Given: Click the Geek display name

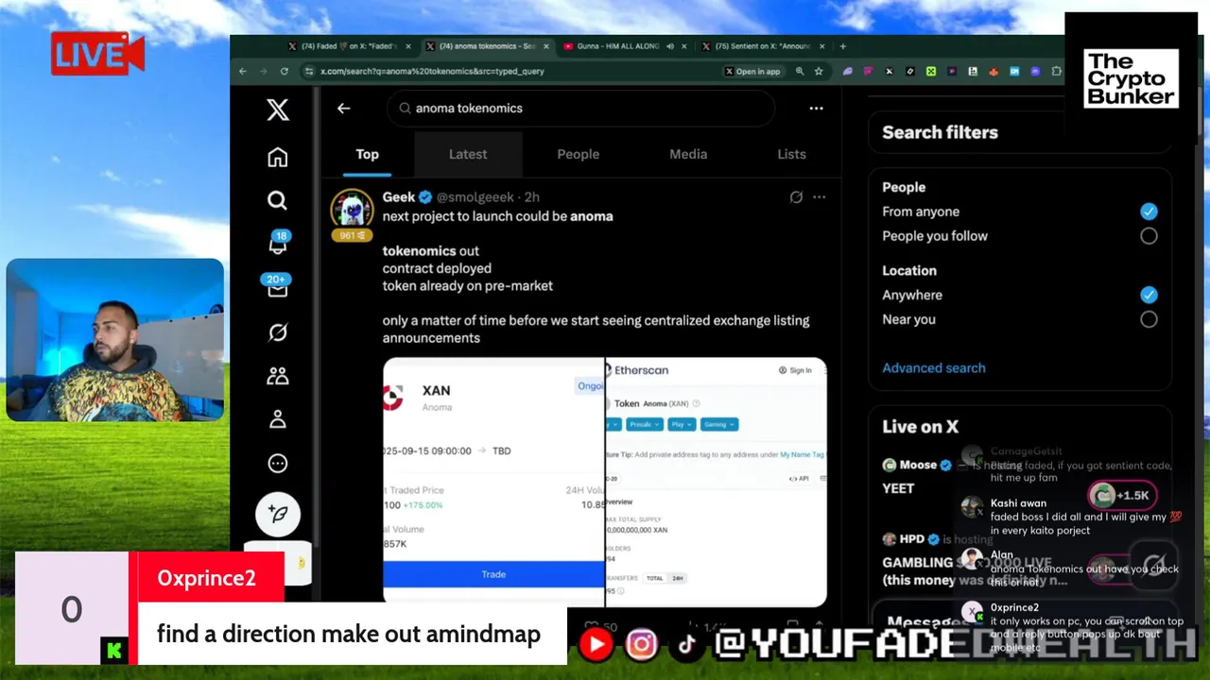Looking at the screenshot, I should tap(398, 196).
